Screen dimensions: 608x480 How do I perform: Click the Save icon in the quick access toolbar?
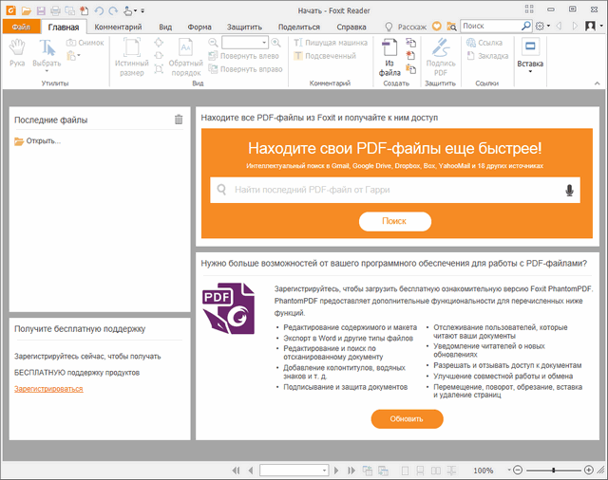tap(41, 9)
